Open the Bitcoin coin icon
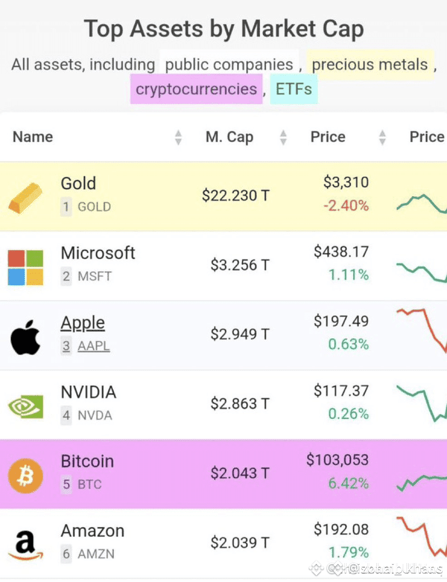The height and width of the screenshot is (582, 447). pos(25,476)
